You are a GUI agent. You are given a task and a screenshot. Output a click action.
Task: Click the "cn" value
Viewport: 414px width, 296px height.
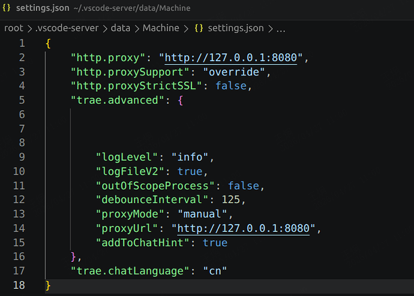215,271
